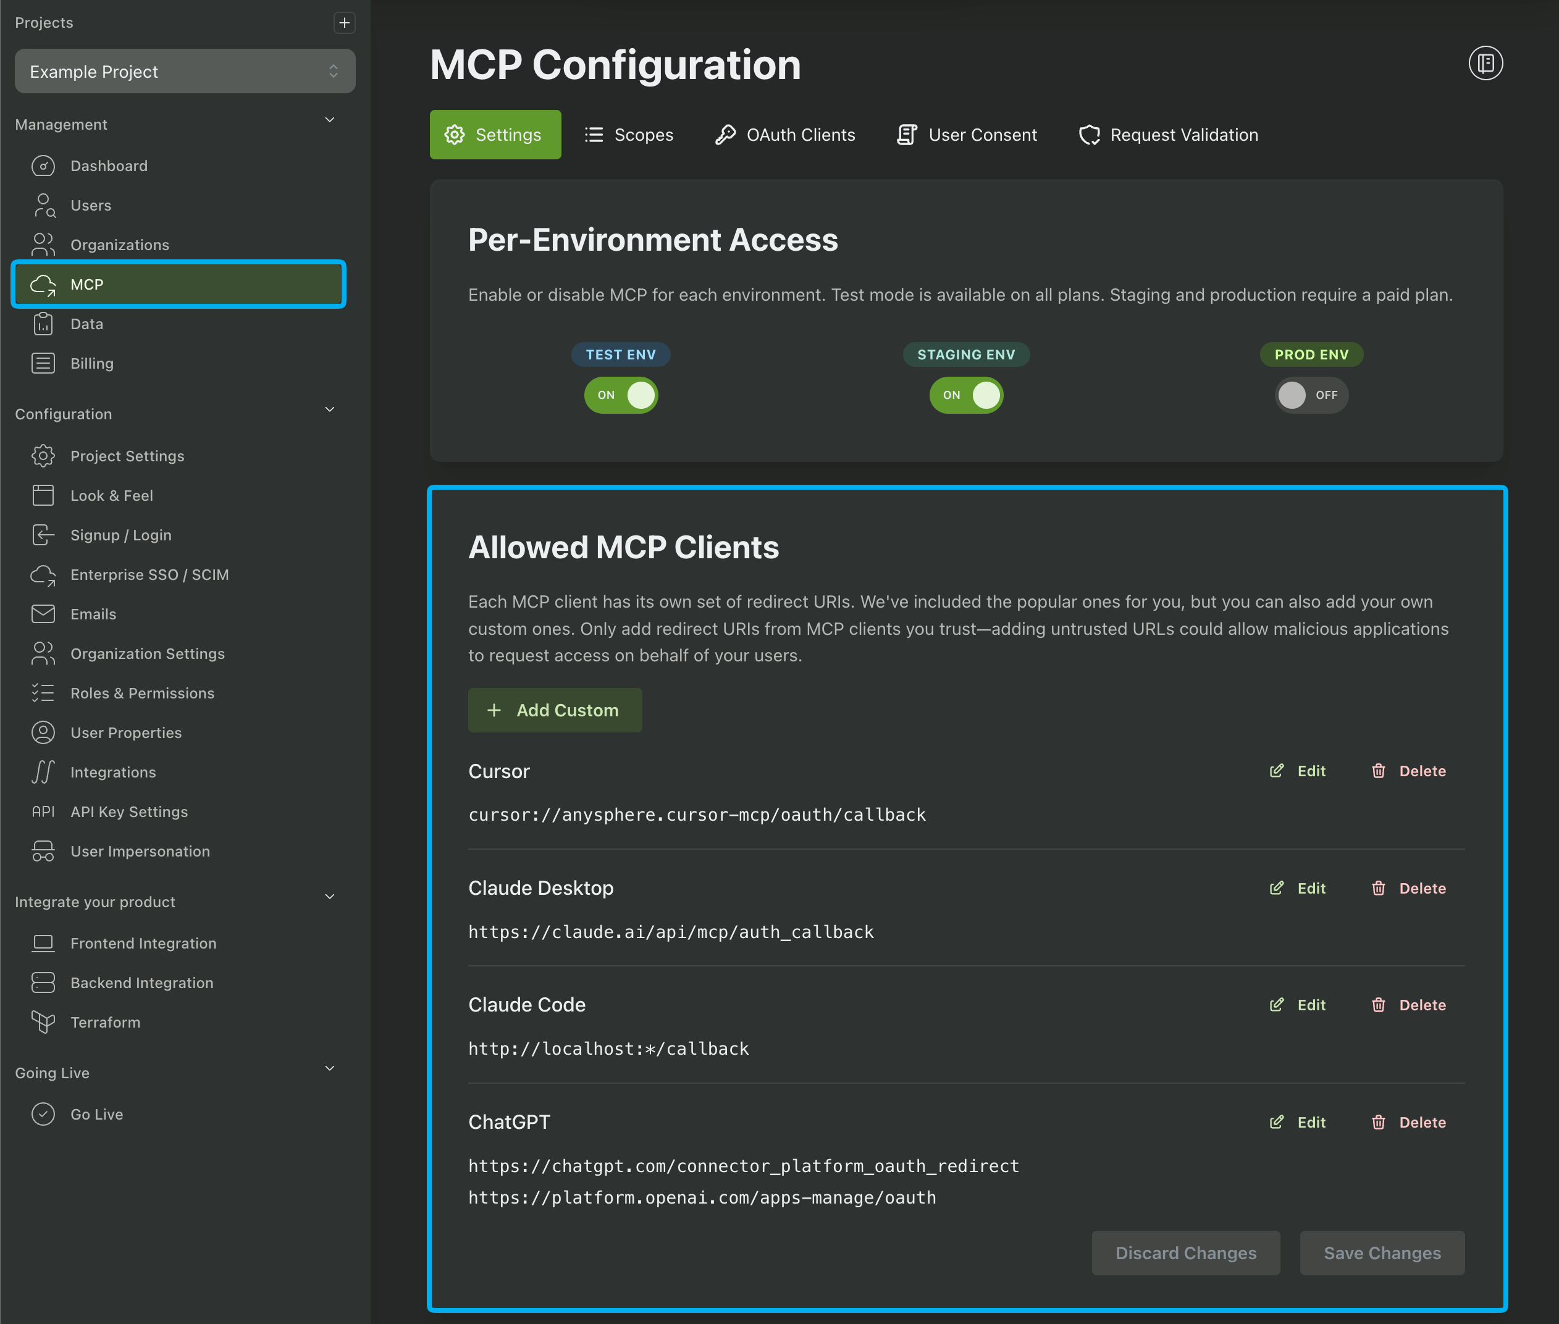This screenshot has width=1559, height=1324.
Task: Create a new project with the plus button
Action: (345, 22)
